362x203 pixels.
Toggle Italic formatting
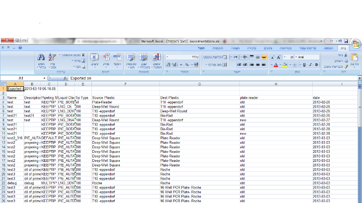pos(310,65)
